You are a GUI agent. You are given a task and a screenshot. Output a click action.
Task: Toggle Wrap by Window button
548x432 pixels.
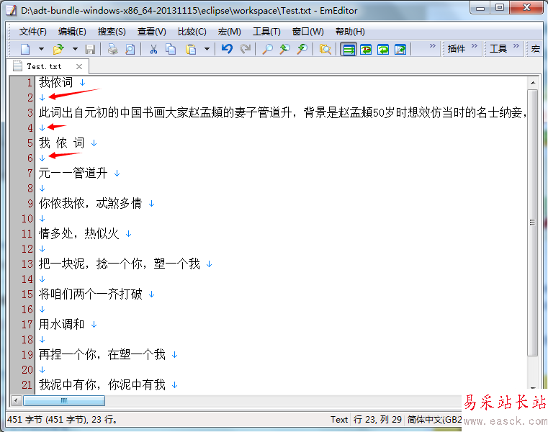pyautogui.click(x=383, y=49)
